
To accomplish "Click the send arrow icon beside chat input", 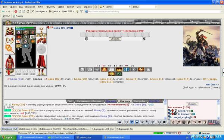I will click(120, 122).
